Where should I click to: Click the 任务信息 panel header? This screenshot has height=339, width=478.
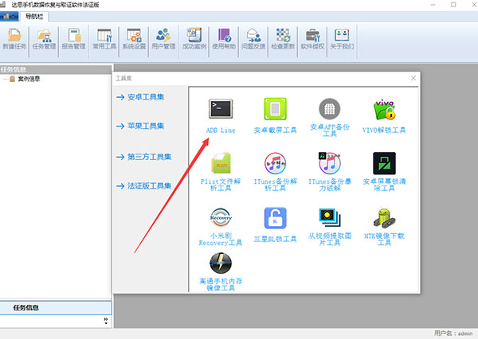click(x=56, y=69)
